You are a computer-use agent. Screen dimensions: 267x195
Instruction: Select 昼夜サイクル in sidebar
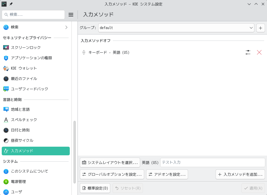pyautogui.click(x=36, y=141)
